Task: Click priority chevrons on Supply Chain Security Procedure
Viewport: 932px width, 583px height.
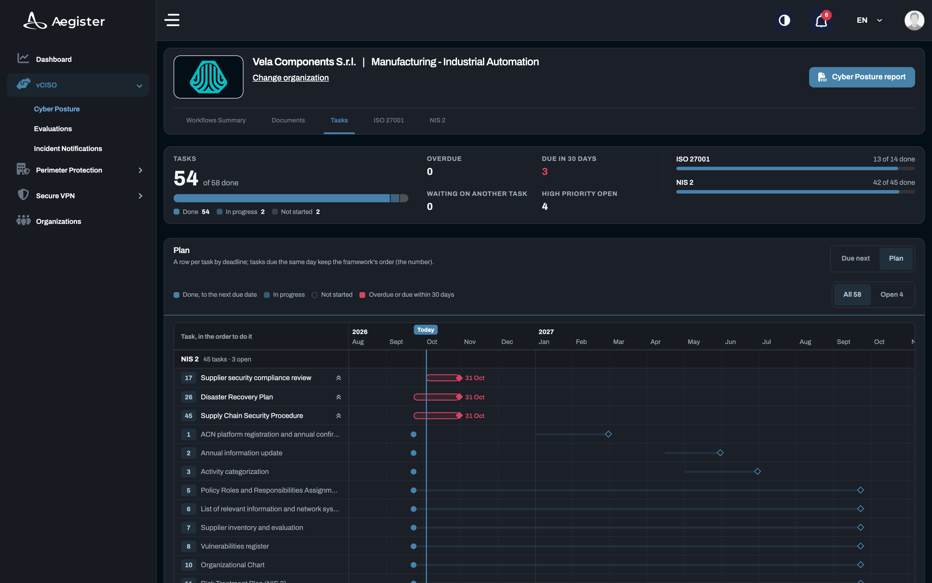Action: tap(338, 416)
